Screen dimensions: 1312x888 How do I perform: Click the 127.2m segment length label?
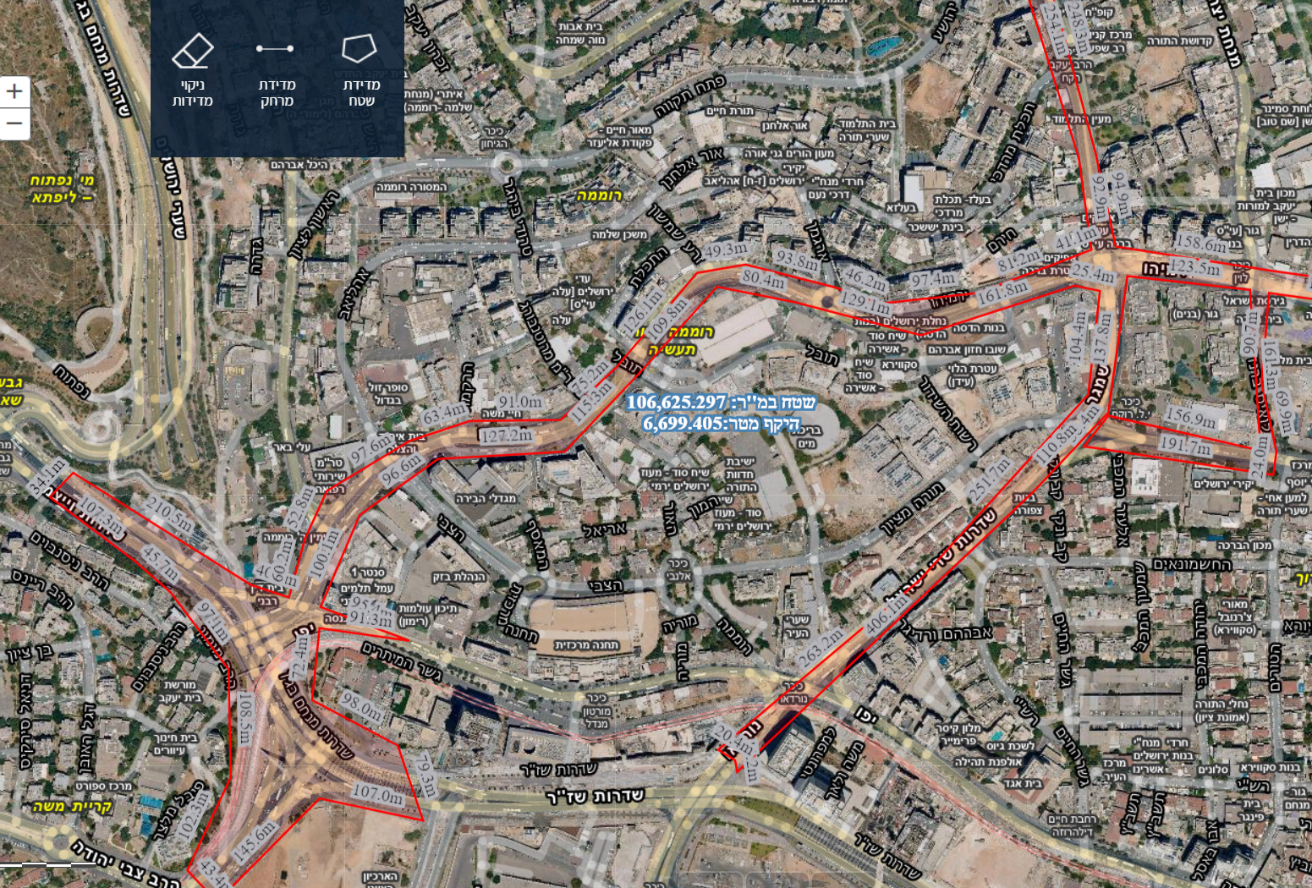tap(506, 436)
